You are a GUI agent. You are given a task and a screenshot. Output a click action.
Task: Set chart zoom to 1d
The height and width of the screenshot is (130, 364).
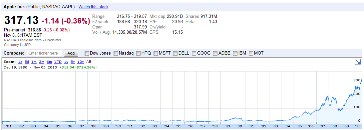(x=20, y=62)
